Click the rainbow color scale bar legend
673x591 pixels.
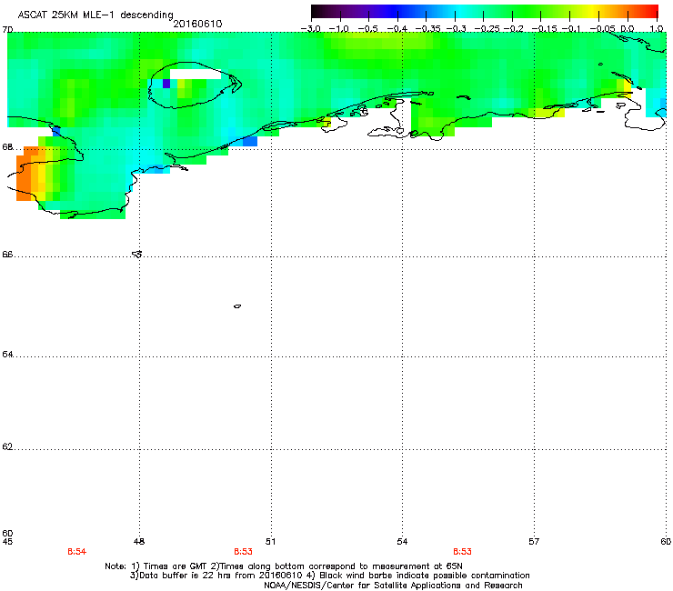click(x=485, y=12)
